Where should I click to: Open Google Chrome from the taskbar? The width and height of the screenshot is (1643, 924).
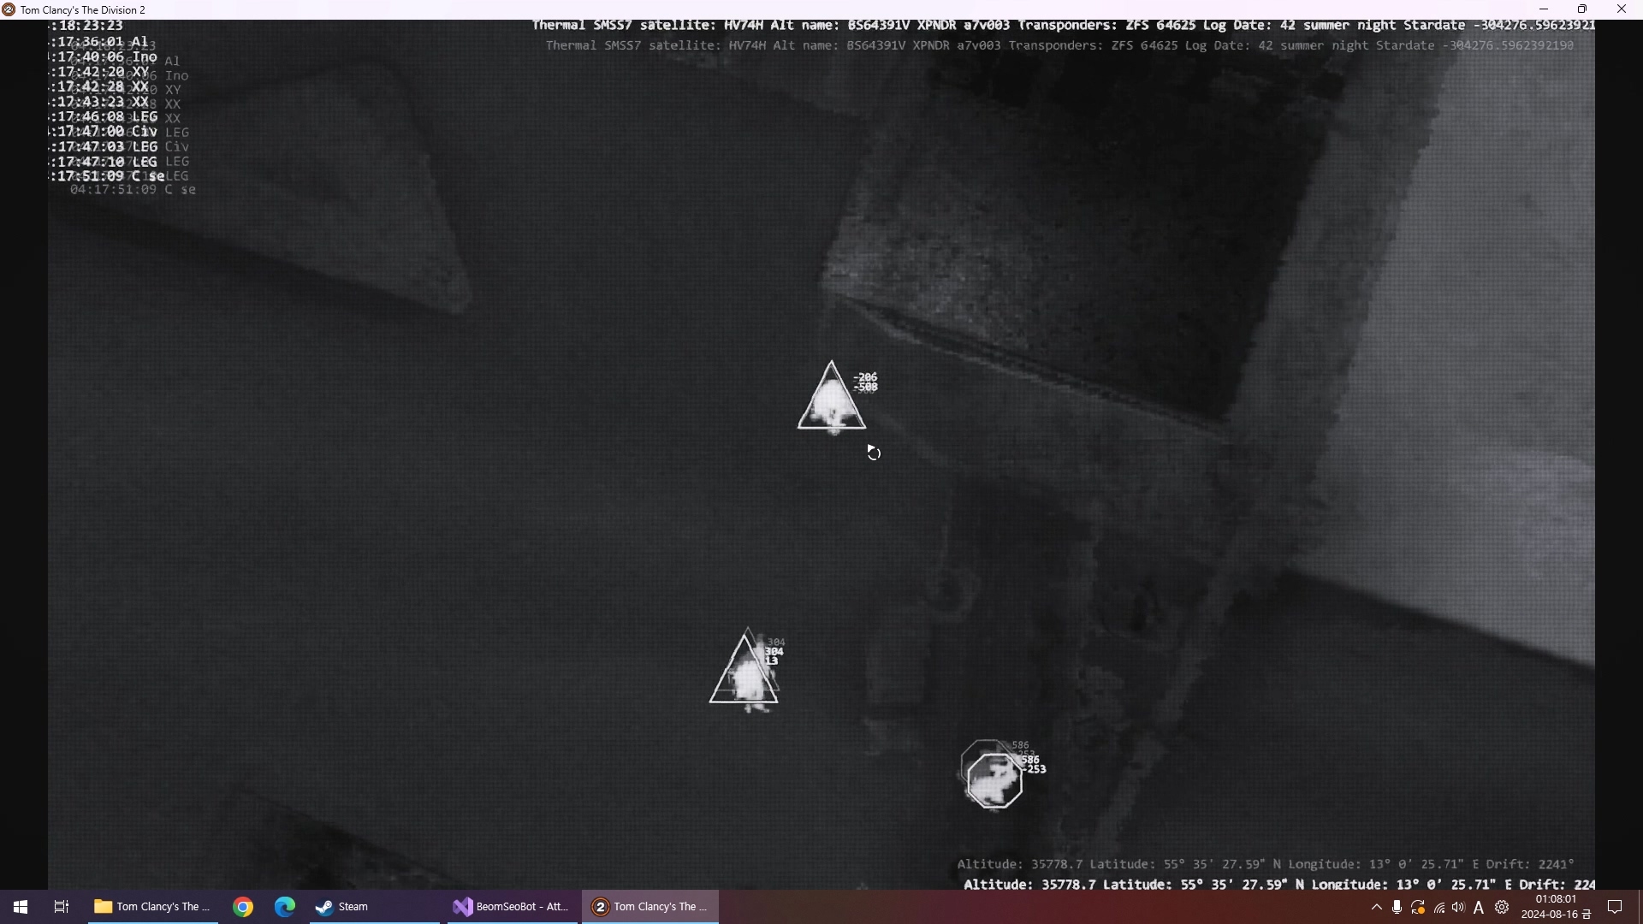pos(243,907)
